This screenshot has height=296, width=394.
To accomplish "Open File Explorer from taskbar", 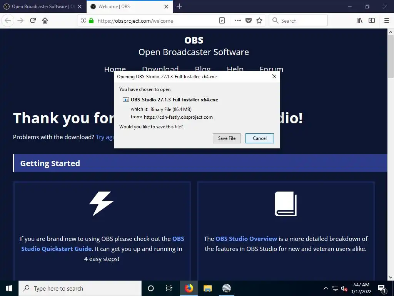I will (x=207, y=288).
